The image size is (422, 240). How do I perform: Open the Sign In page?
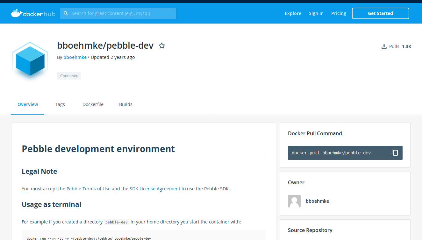[316, 13]
